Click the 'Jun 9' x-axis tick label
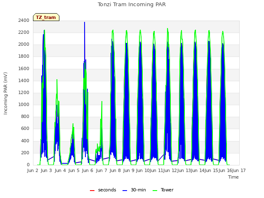The height and width of the screenshot is (198, 264). (x=129, y=170)
